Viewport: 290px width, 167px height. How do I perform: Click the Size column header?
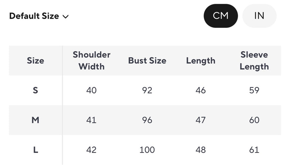click(x=35, y=61)
